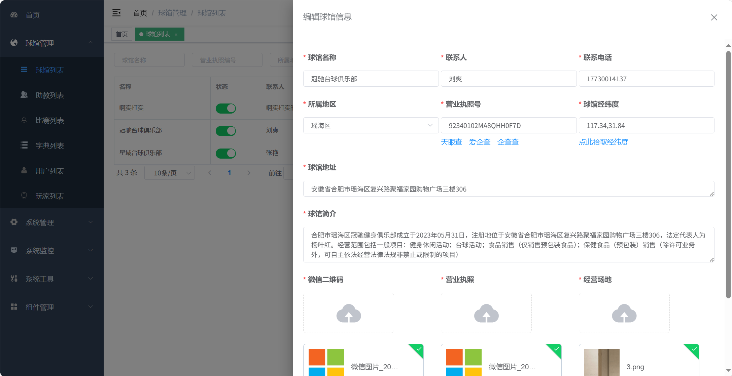Viewport: 732px width, 376px height.
Task: Select 比赛列表 sidebar menu item
Action: 49,120
